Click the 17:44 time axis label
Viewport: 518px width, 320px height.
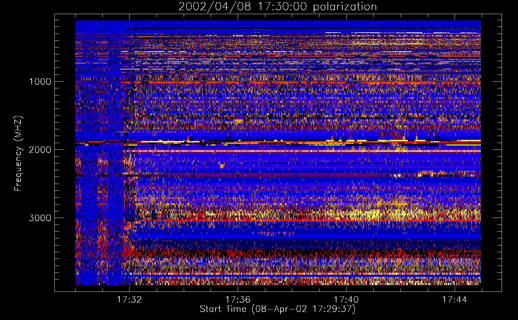click(x=455, y=300)
